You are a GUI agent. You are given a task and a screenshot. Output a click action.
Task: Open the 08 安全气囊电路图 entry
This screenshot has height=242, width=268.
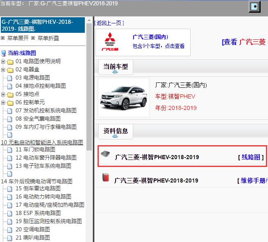[x=38, y=119]
